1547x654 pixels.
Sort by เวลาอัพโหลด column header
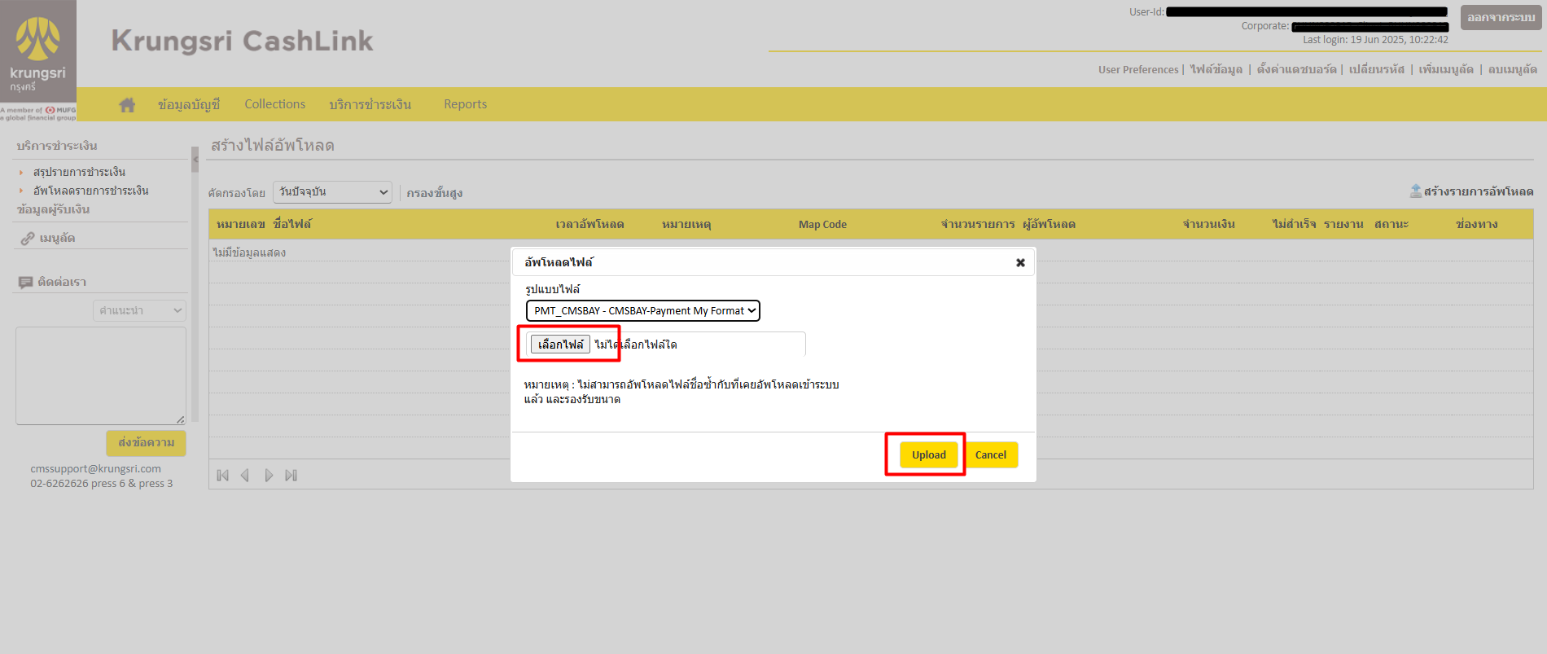(590, 224)
